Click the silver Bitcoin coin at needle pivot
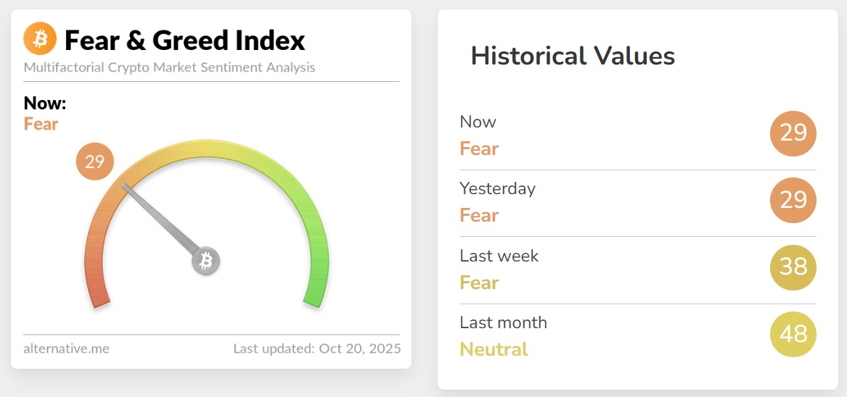This screenshot has width=847, height=397. tap(205, 260)
